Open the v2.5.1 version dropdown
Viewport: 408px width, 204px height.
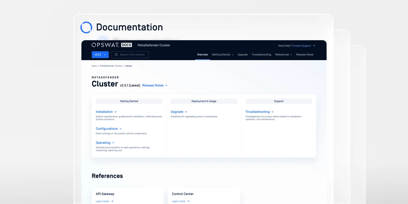(x=100, y=55)
